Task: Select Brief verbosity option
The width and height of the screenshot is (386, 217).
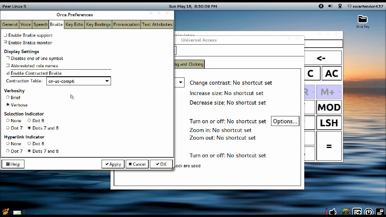Action: click(x=8, y=97)
